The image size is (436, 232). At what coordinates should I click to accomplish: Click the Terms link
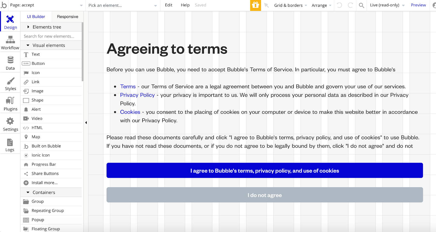[x=128, y=86]
